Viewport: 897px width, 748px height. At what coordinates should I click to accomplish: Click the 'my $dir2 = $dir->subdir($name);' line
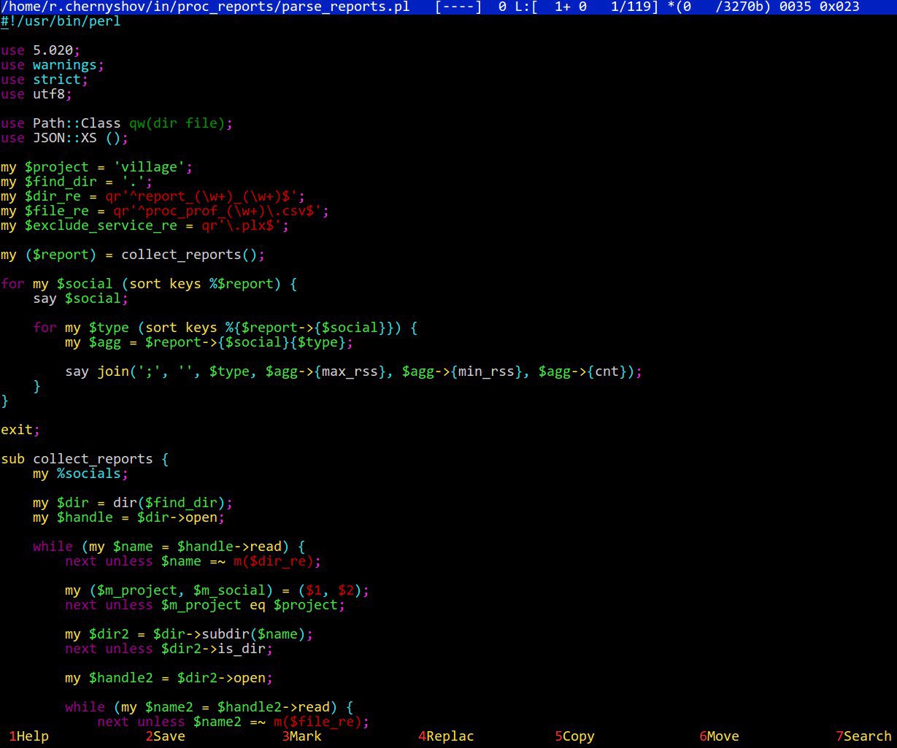coord(189,634)
